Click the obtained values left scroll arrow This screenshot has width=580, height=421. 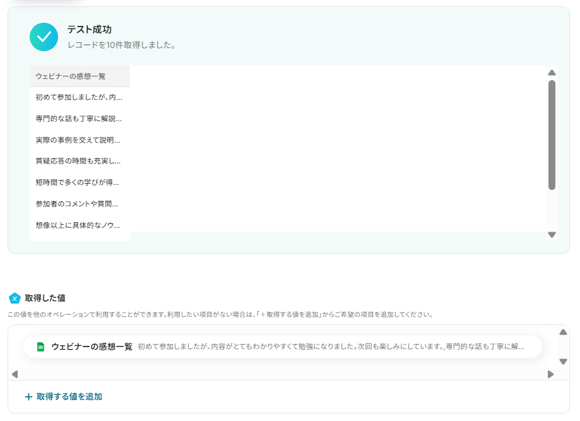15,374
